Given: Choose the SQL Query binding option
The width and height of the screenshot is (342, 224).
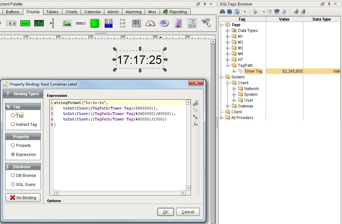Looking at the screenshot, I should (x=13, y=184).
